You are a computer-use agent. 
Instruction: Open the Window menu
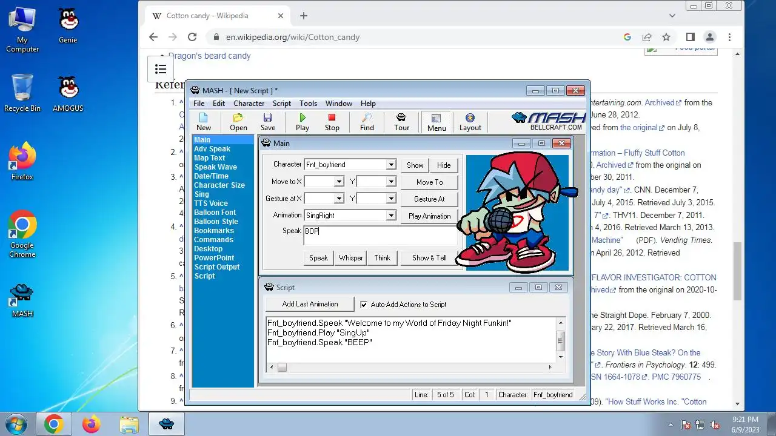(338, 104)
